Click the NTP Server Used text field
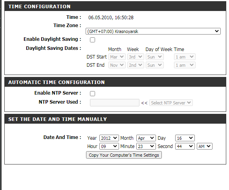 click(x=115, y=102)
